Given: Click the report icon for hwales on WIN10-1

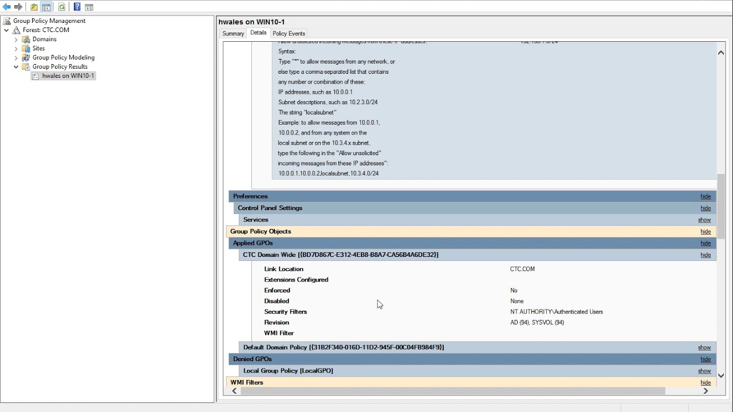Looking at the screenshot, I should (x=36, y=76).
